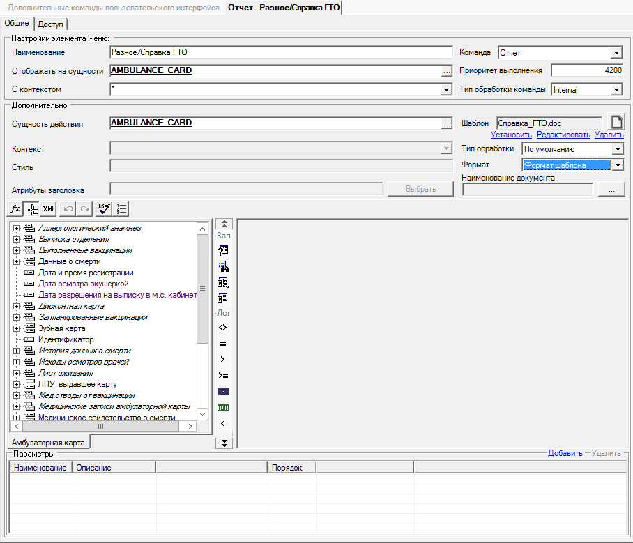Select the Отчет - Разное/Справка ГТО tab
This screenshot has width=633, height=543.
tap(284, 8)
